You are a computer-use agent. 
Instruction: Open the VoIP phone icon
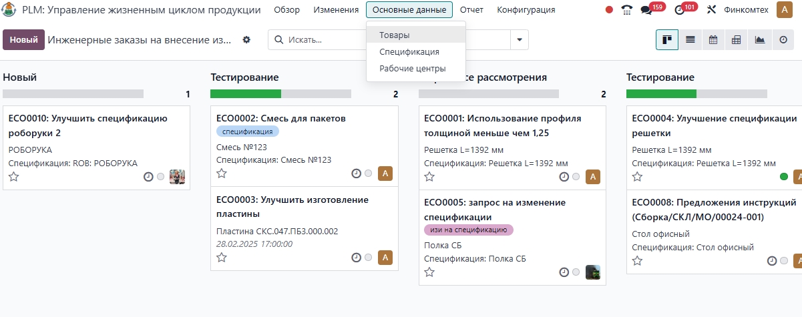pos(626,10)
